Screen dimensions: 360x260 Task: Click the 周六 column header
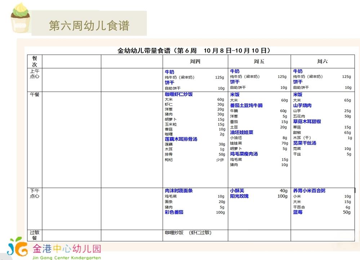(323, 61)
